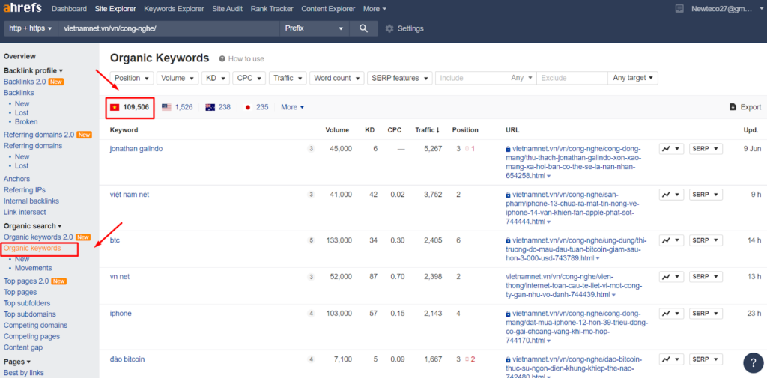Open account menu Newteco27@gm...
This screenshot has width=767, height=378.
tap(726, 9)
